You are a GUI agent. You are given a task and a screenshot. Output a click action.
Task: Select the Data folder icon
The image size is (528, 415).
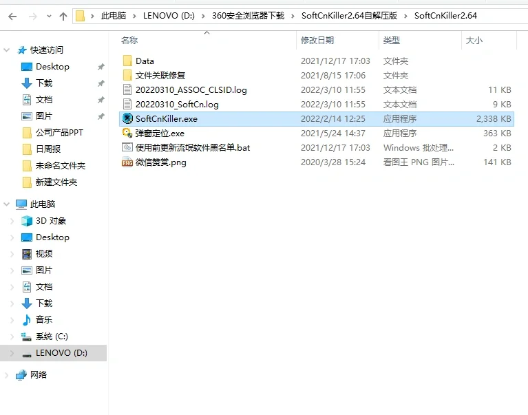click(127, 61)
